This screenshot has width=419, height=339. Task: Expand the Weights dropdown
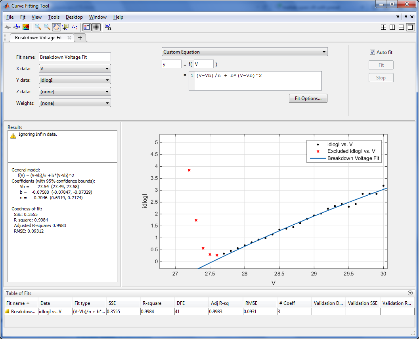75,103
